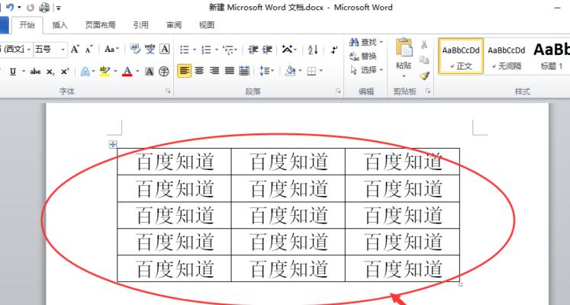
Task: Open Font dialog launcher in 字体 group
Action: point(168,91)
